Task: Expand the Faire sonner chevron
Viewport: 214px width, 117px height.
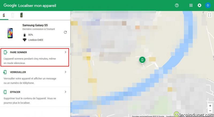Action: pyautogui.click(x=66, y=52)
